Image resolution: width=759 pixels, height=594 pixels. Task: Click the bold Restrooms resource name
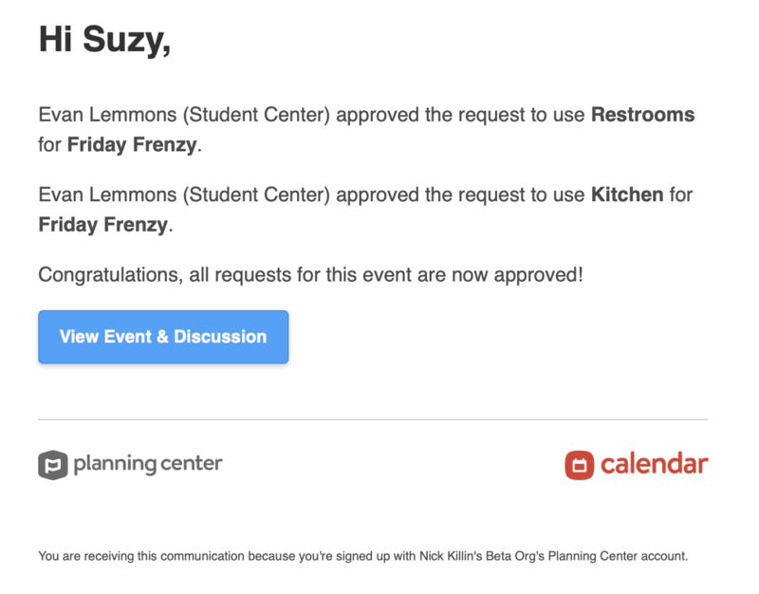point(641,114)
